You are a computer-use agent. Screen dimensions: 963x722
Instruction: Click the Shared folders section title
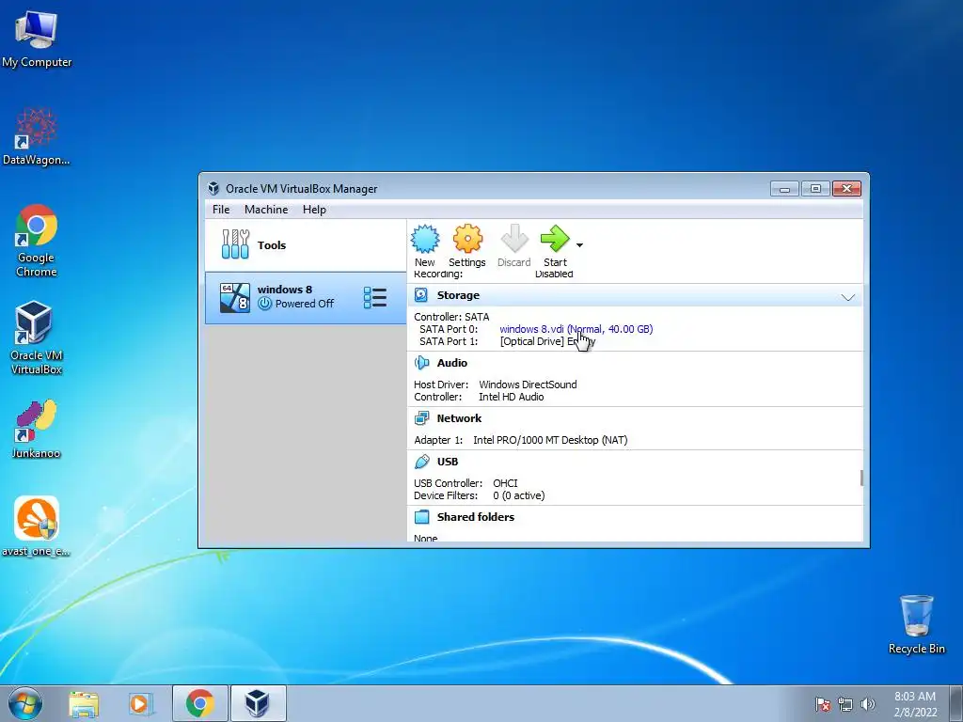(476, 517)
